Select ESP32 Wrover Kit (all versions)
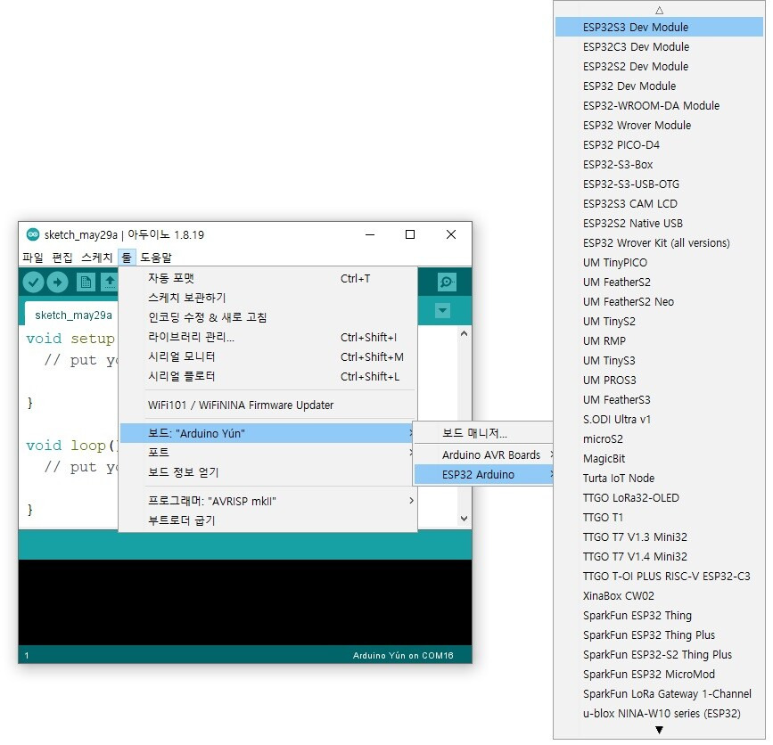This screenshot has height=745, width=773. tap(659, 243)
